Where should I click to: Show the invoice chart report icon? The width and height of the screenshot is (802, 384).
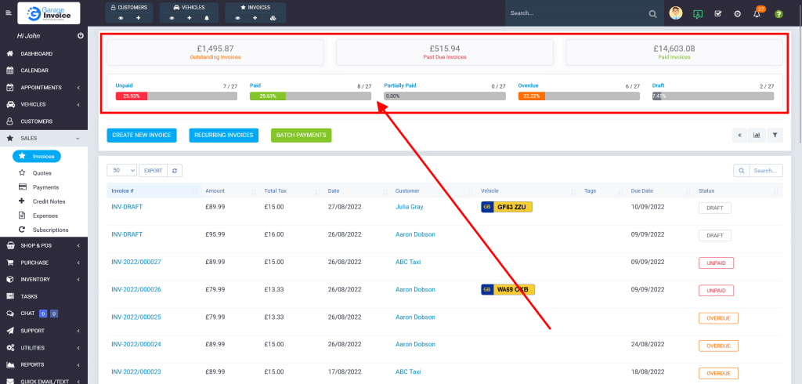click(x=757, y=135)
